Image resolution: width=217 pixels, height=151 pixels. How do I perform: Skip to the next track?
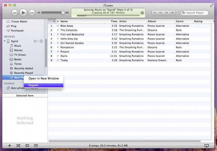point(32,13)
